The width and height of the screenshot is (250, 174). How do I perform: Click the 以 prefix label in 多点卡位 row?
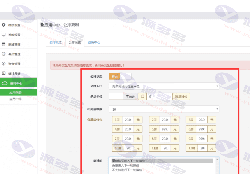(142, 96)
